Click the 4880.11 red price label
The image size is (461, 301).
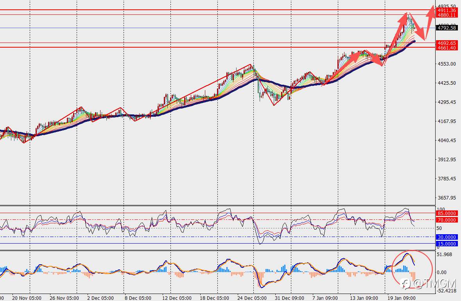coord(447,15)
